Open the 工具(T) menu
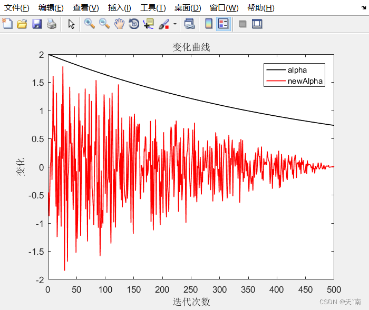The image size is (369, 310). [x=153, y=8]
